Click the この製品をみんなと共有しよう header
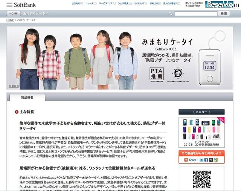This screenshot has height=191, width=241. [201, 153]
